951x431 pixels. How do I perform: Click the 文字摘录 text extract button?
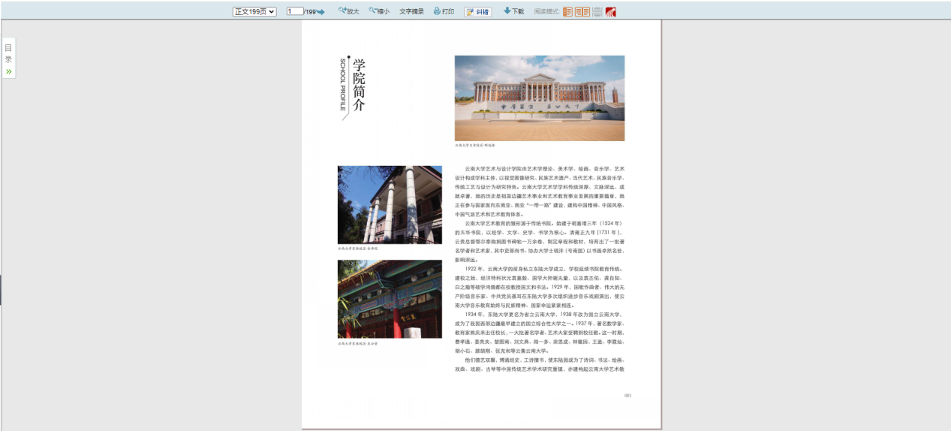pyautogui.click(x=411, y=11)
